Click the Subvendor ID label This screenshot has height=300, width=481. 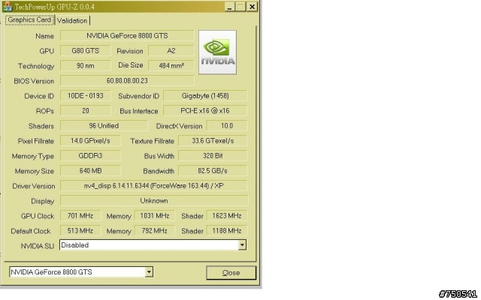tap(138, 96)
